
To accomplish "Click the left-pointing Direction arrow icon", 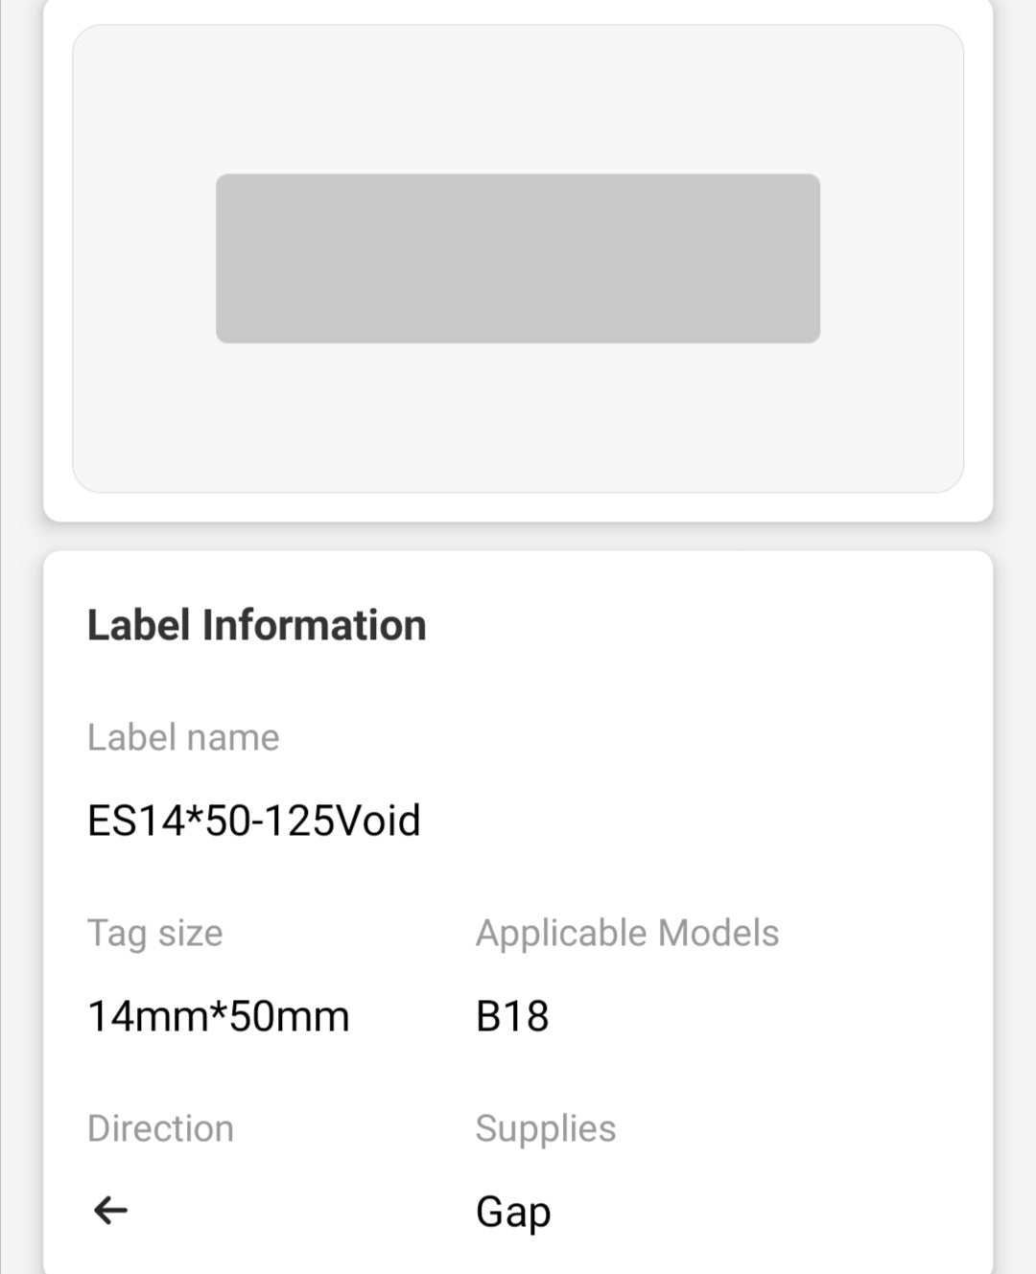I will [110, 1211].
